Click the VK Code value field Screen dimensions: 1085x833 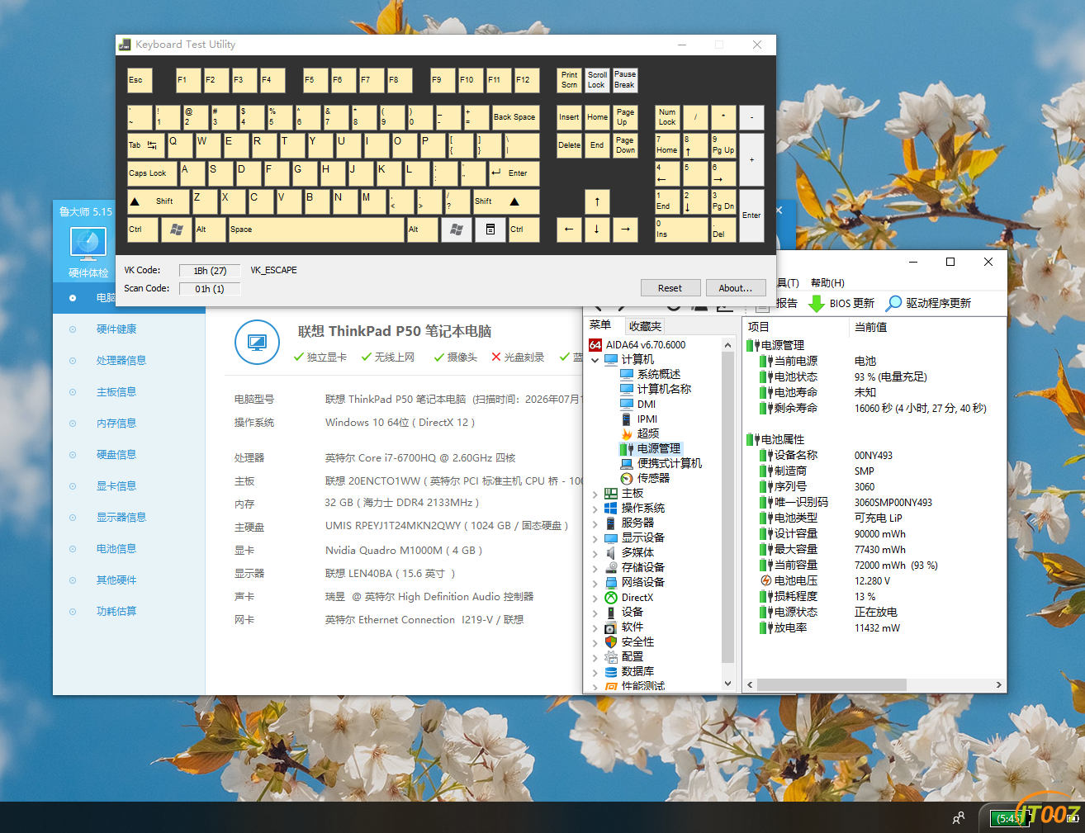point(210,270)
